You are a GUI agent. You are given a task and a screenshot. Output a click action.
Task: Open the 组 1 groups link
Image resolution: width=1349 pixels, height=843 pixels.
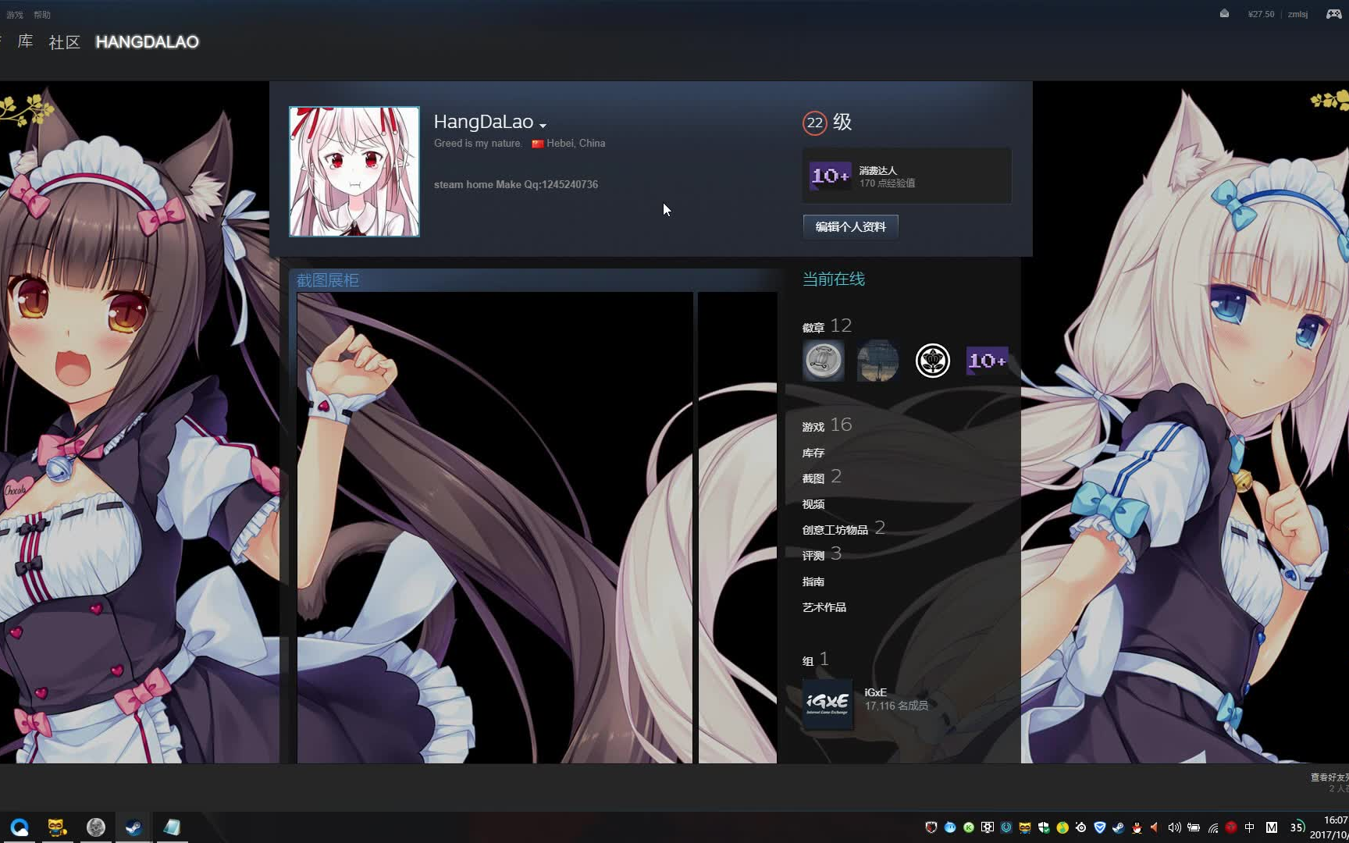point(815,660)
